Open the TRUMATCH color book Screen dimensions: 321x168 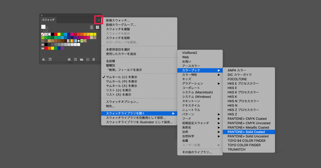click(249, 150)
